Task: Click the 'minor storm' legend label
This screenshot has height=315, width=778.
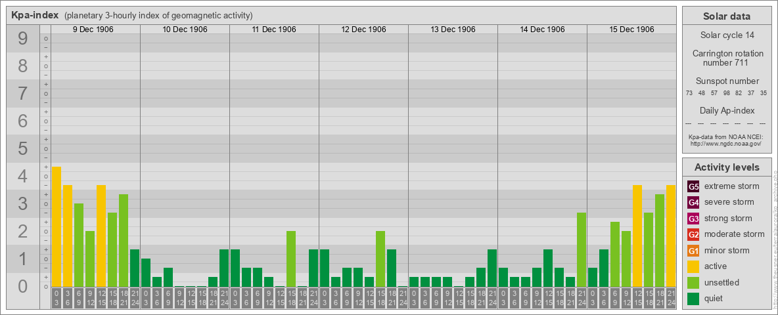Action: pyautogui.click(x=727, y=250)
